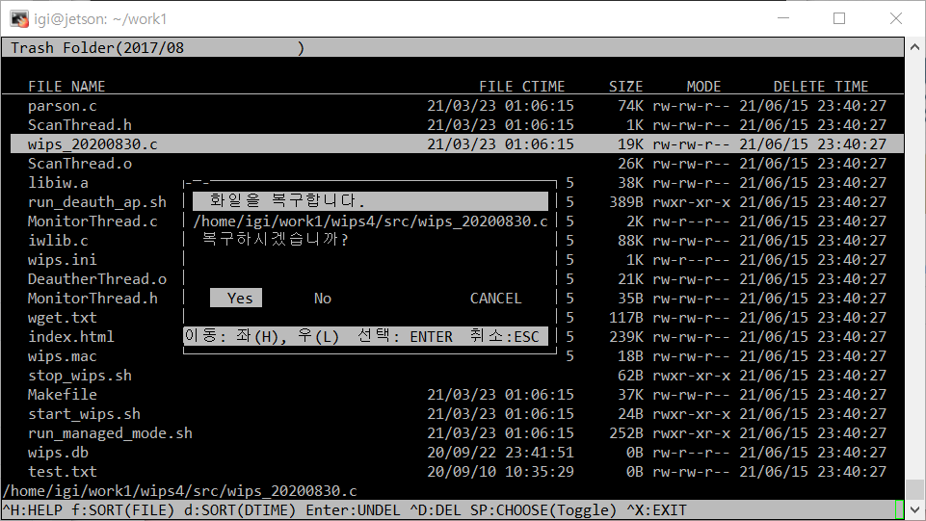
Task: Click the FILE CTIME column header
Action: pos(522,87)
